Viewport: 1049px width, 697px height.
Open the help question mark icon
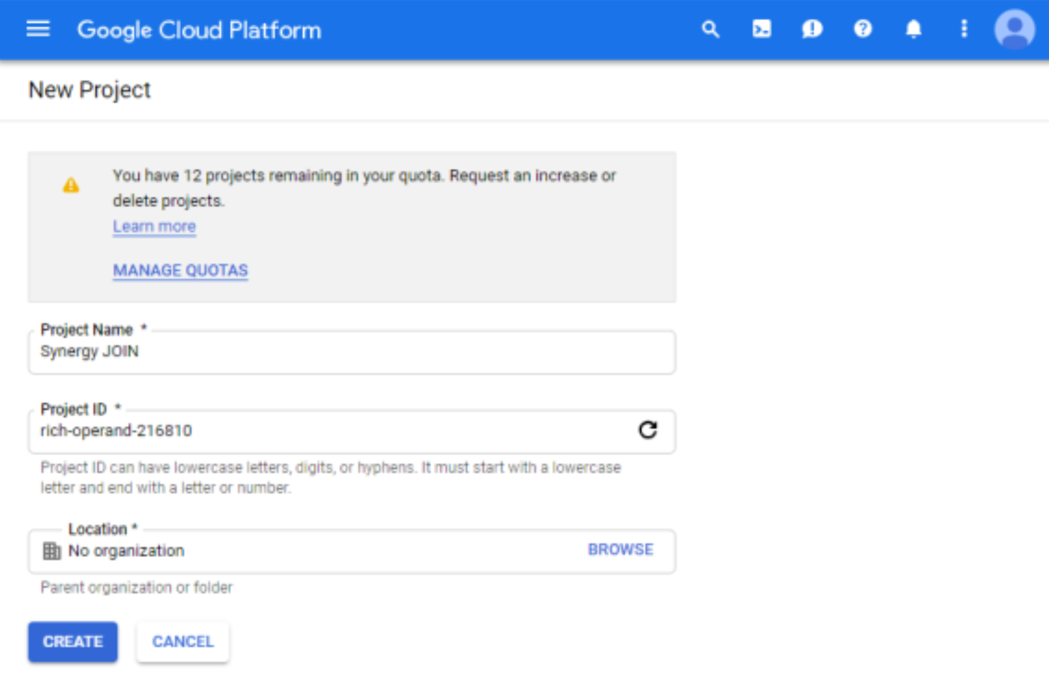(863, 29)
